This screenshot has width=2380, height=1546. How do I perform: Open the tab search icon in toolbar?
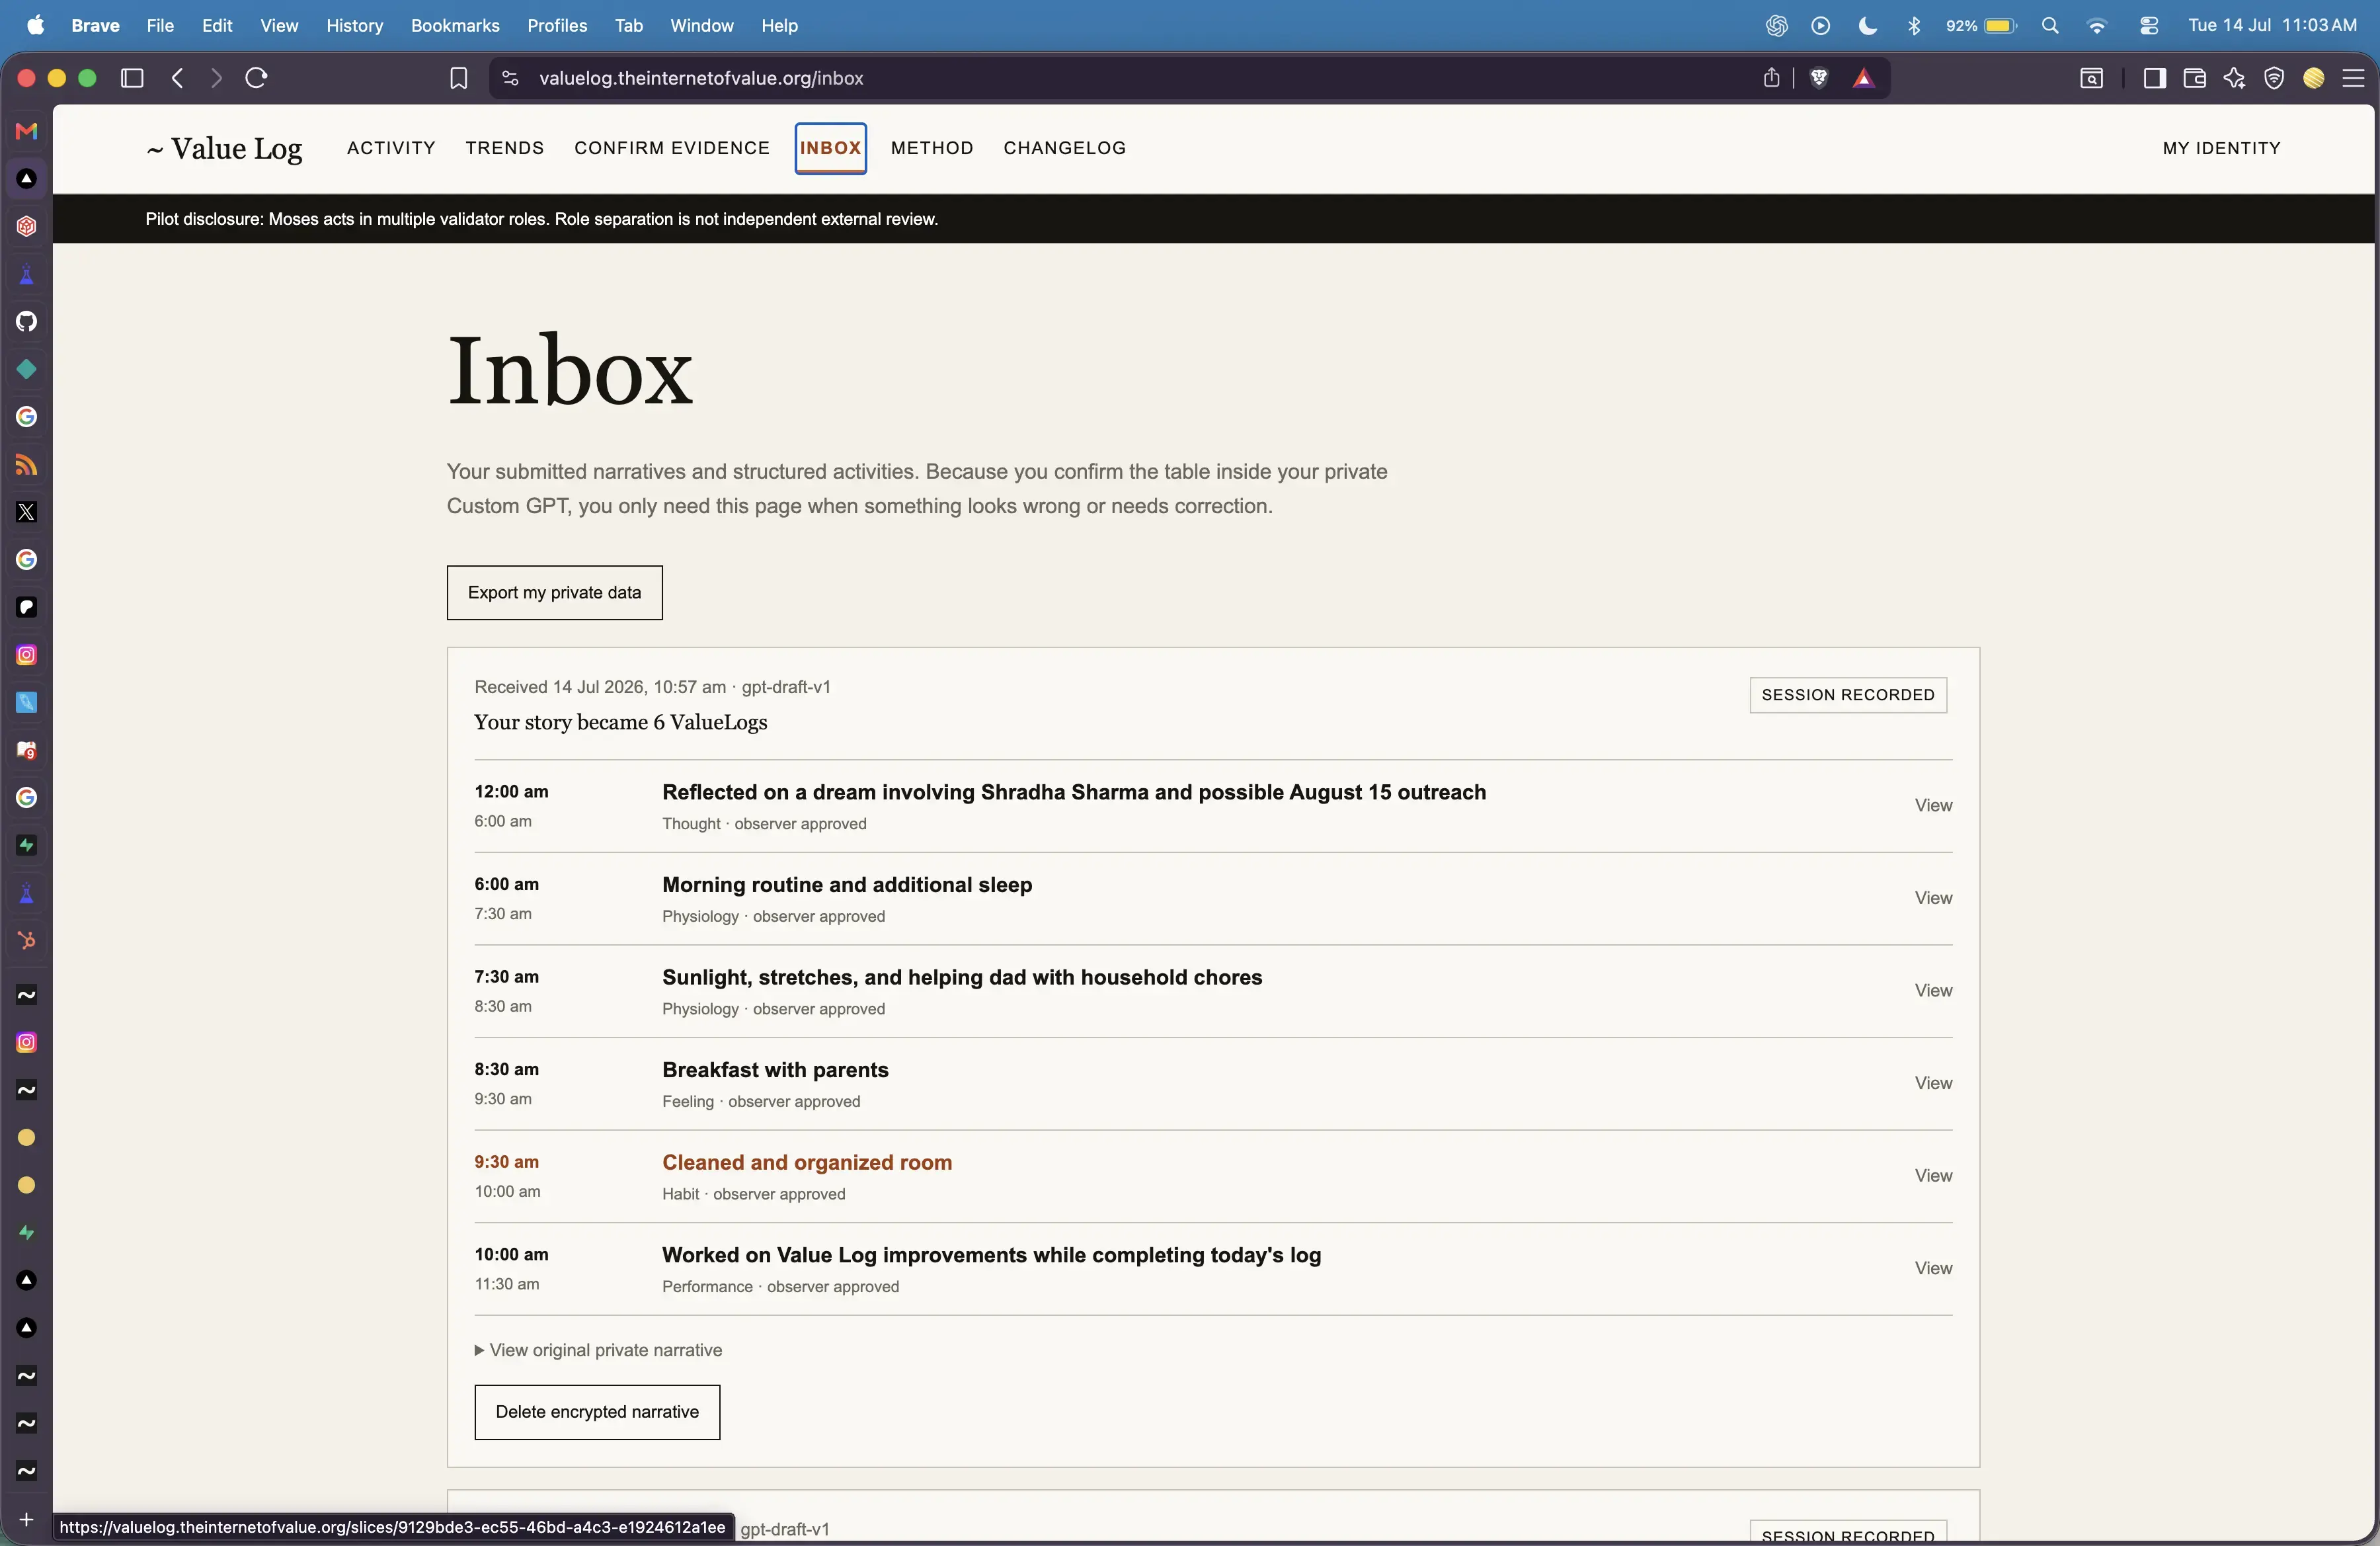2091,78
